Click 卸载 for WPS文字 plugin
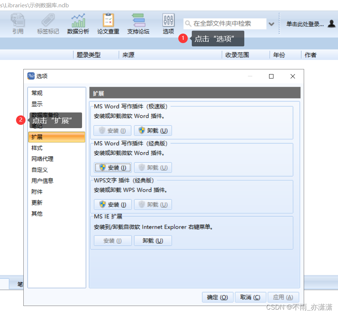 coord(153,204)
